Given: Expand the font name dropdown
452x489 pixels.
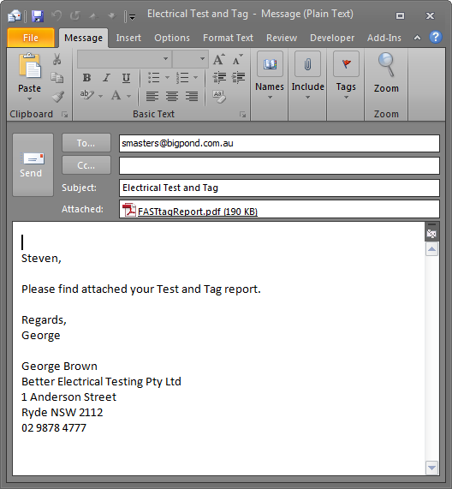Looking at the screenshot, I should click(165, 58).
